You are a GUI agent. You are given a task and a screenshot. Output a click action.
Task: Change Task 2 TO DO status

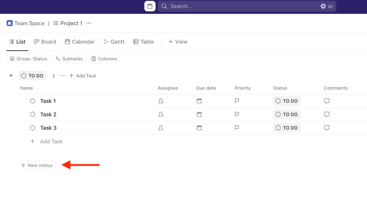(287, 114)
